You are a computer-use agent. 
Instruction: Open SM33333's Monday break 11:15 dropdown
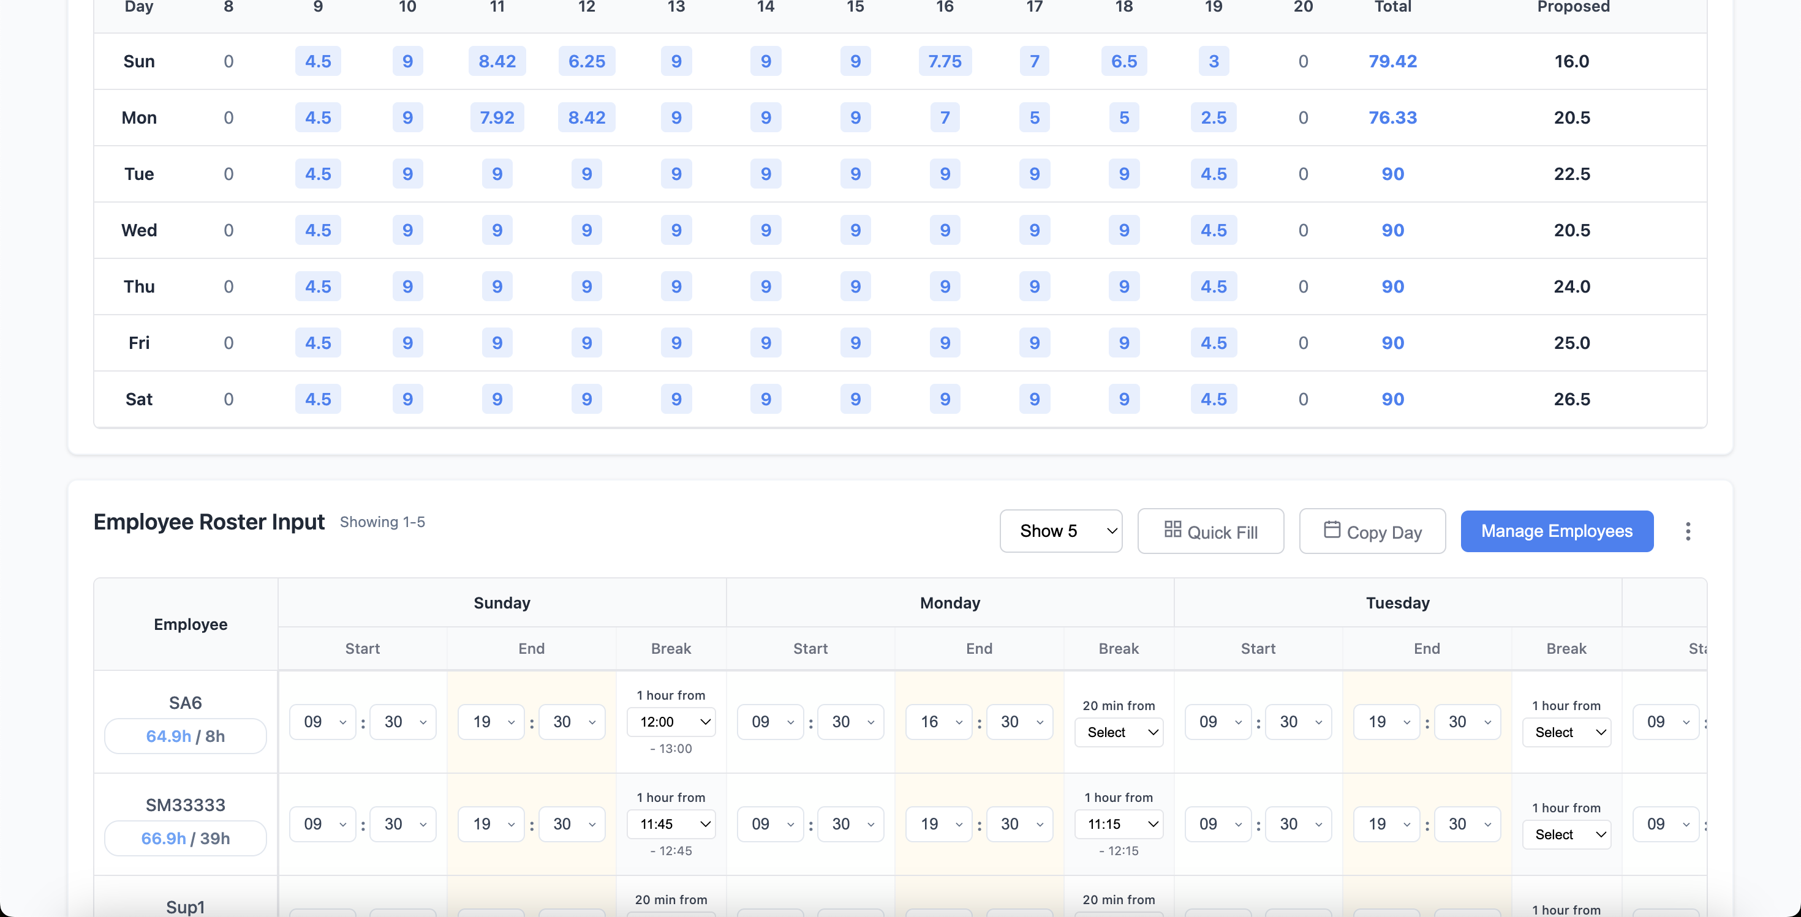(x=1118, y=823)
